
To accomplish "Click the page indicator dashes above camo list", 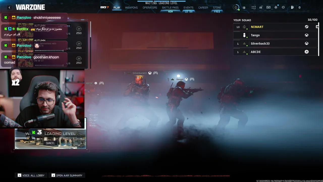I will [x=79, y=19].
